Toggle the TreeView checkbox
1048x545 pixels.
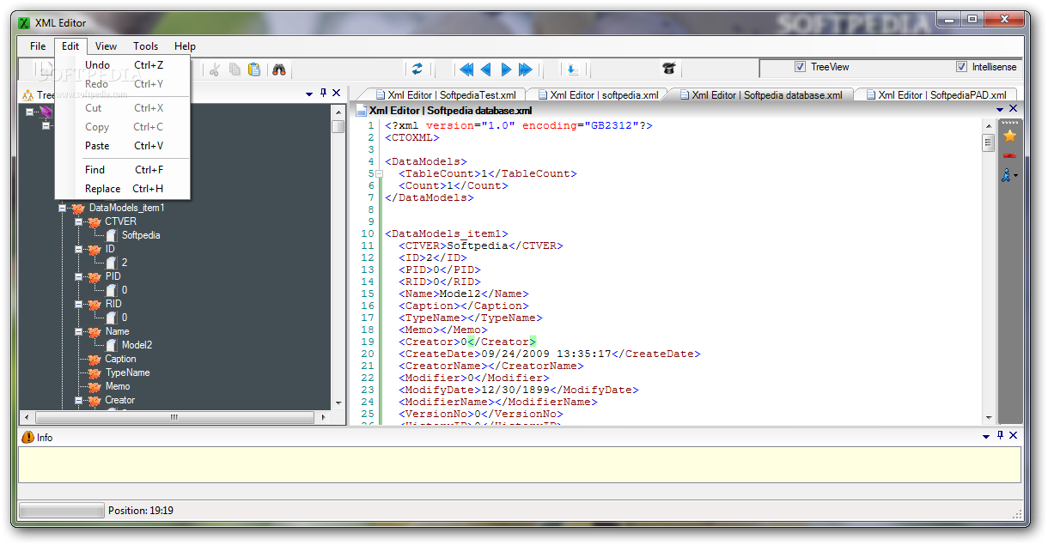pos(800,67)
